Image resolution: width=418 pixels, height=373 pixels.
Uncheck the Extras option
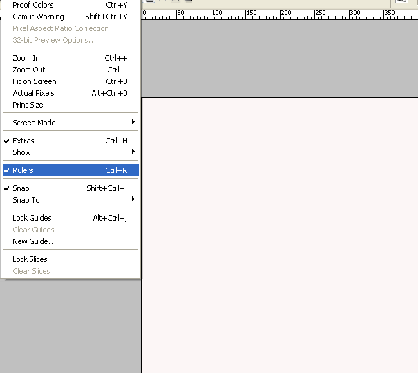tap(23, 141)
